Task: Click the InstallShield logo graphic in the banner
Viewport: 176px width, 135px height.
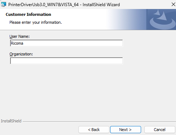Action: point(161,19)
